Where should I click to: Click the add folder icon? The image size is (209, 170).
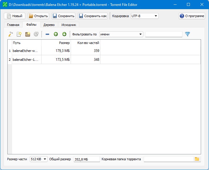point(28,34)
